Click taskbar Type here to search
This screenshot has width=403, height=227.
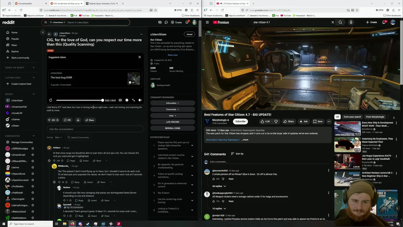click(31, 224)
